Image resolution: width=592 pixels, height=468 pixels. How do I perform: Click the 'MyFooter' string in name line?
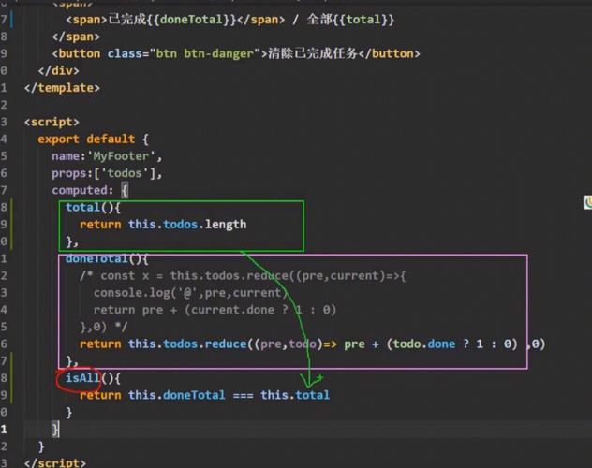coord(121,156)
